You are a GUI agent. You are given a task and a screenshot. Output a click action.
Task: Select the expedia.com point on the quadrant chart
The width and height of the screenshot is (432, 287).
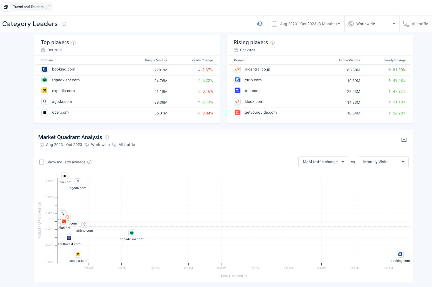[x=78, y=254]
